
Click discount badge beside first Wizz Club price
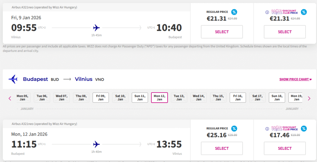tap(304, 12)
